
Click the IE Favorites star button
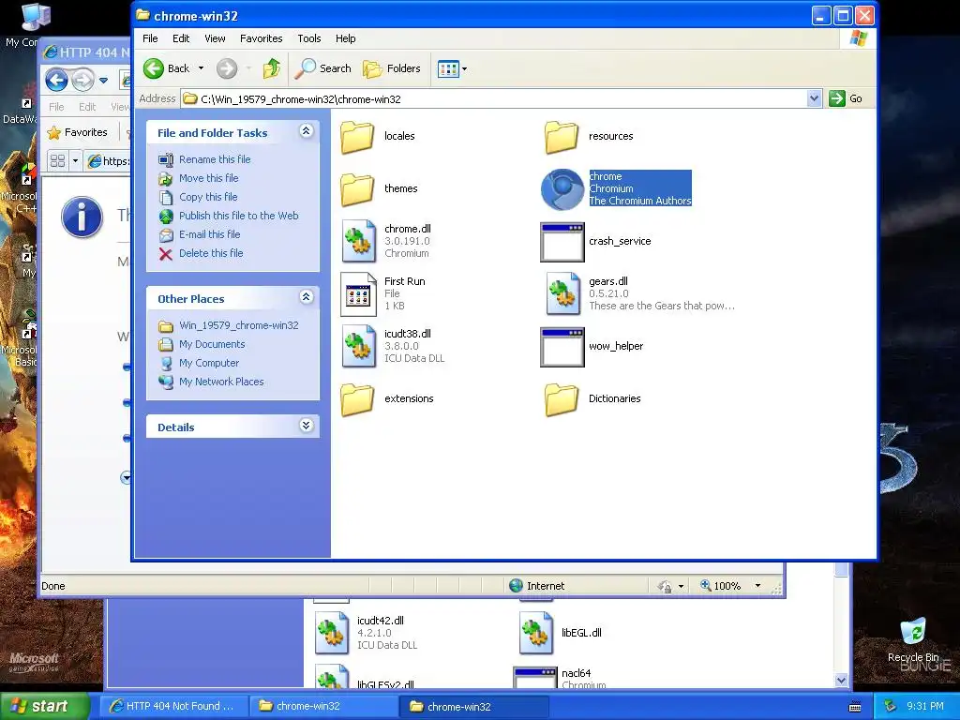tap(78, 132)
